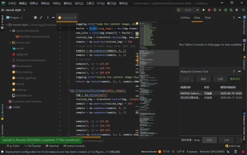Run the NEW configuration with the green play icon
247x155 pixels.
[204, 10]
